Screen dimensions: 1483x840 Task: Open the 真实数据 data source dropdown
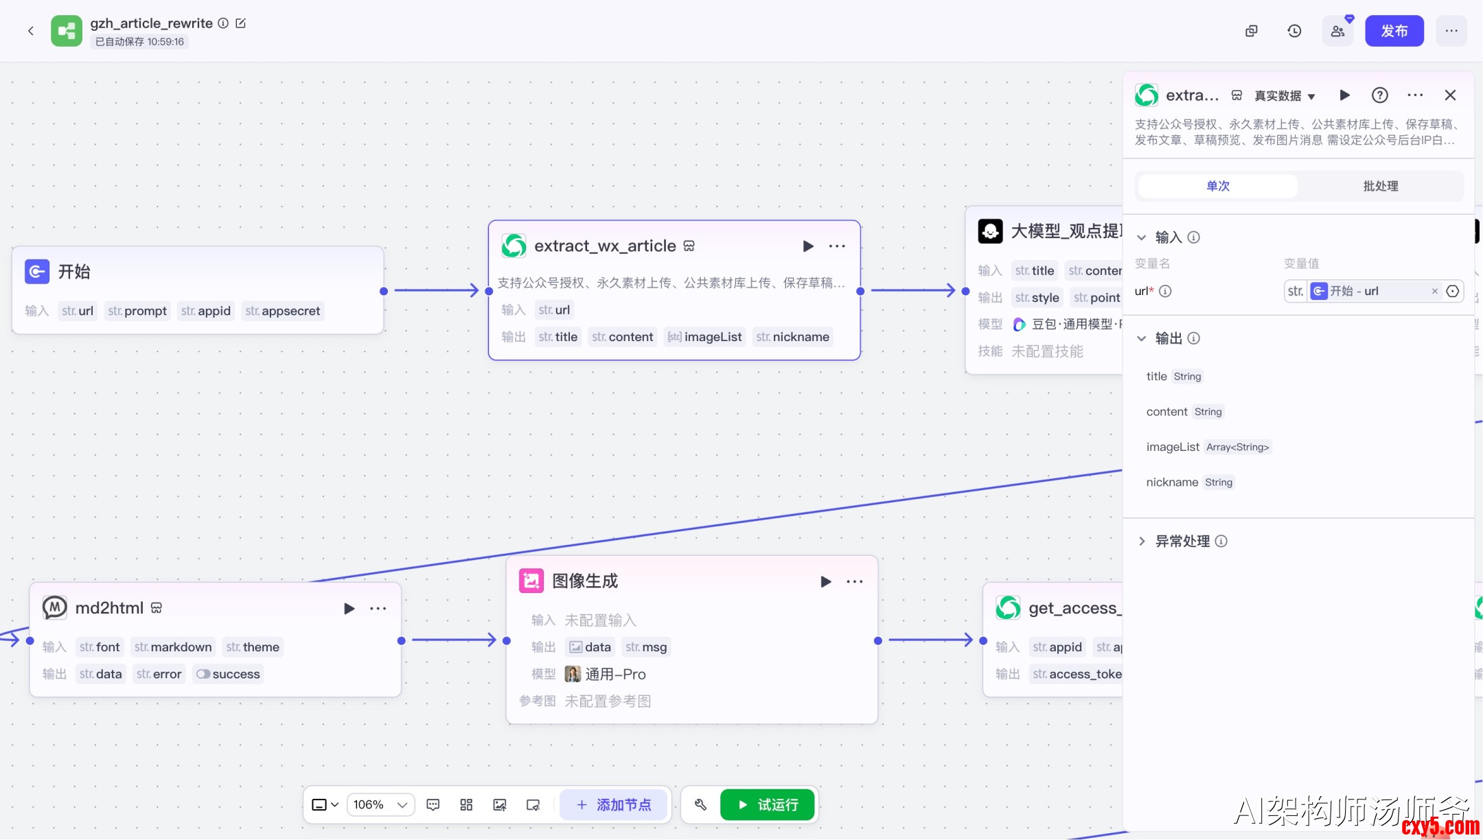[1284, 96]
